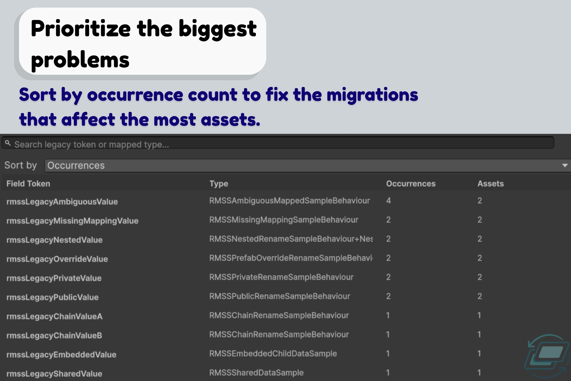Select the rmssLegacyNestedValue row
This screenshot has width=571, height=381.
tap(54, 240)
